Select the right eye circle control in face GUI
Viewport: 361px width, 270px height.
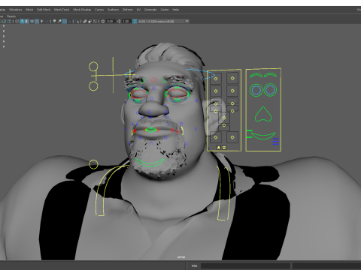pos(270,90)
